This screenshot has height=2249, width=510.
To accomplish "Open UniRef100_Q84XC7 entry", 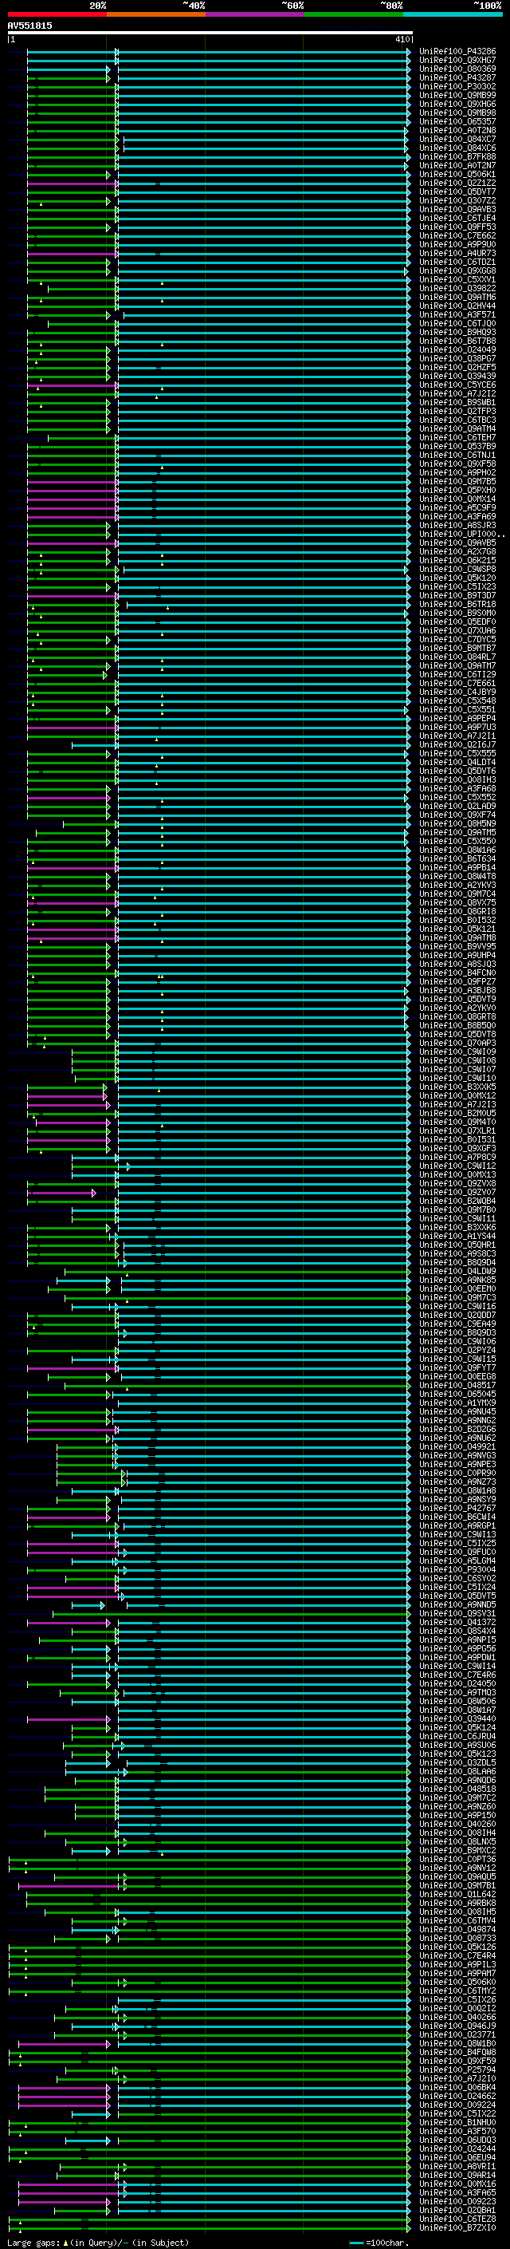I will 457,139.
